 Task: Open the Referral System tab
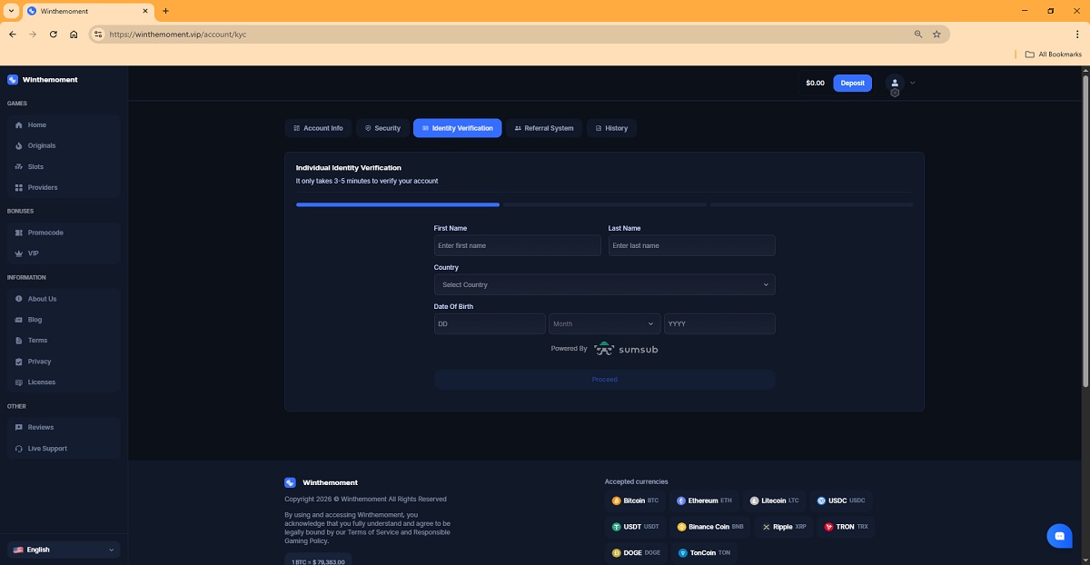coord(543,128)
